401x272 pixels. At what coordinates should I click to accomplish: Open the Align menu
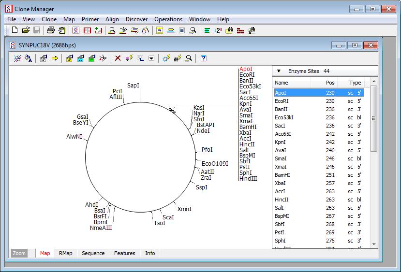[x=112, y=19]
